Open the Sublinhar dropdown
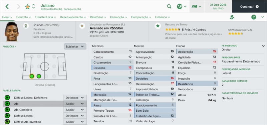 pyautogui.click(x=75, y=46)
